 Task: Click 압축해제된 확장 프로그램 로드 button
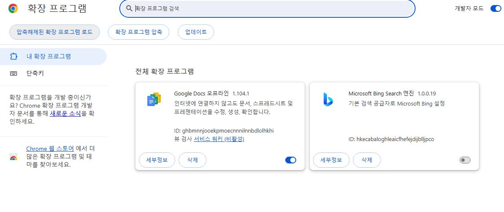pyautogui.click(x=54, y=32)
